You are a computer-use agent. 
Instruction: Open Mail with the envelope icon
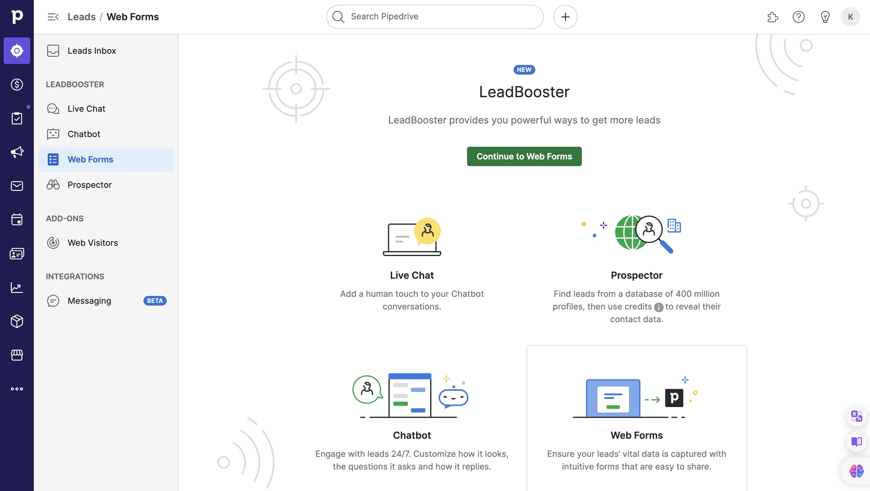click(17, 186)
